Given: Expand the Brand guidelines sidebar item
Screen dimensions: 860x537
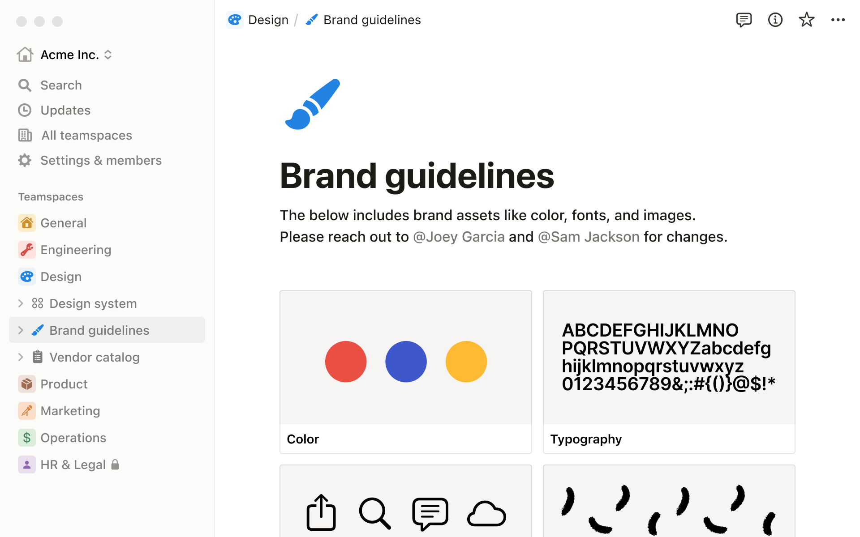Looking at the screenshot, I should point(21,330).
